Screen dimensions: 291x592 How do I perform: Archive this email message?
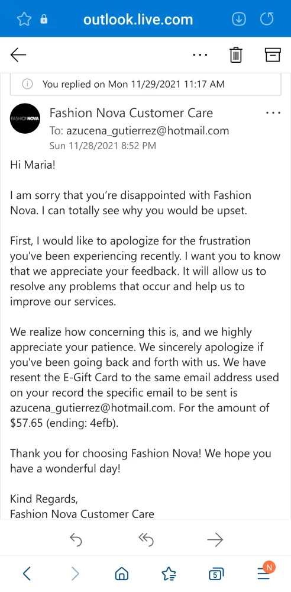(x=273, y=55)
